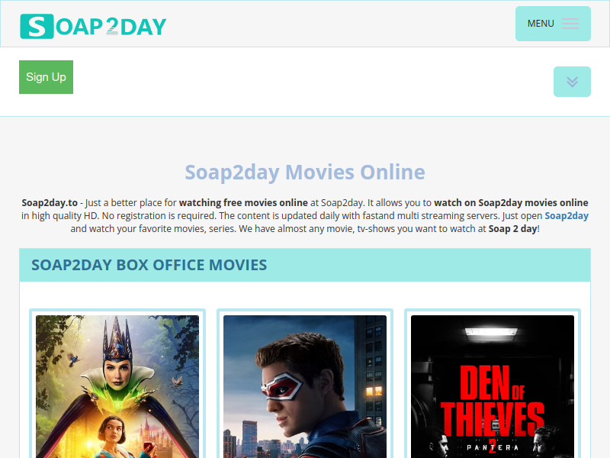Open the MENU hamburger button
This screenshot has width=610, height=458.
pos(553,24)
